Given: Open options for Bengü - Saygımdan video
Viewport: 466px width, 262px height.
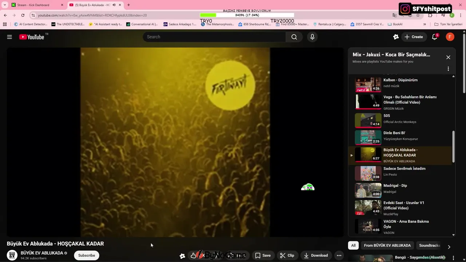Looking at the screenshot, I should 453,258.
